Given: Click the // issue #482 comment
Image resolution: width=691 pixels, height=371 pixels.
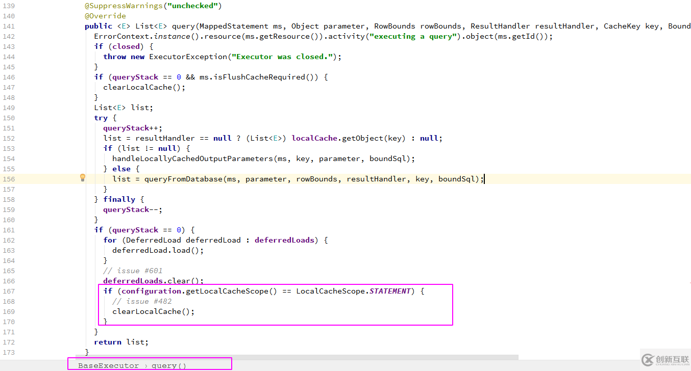Looking at the screenshot, I should click(x=142, y=301).
